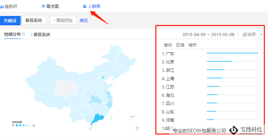Viewport: 268px width, 138px height.
Task: Select the 9. 河南 ranking row
Action: coord(210,120)
